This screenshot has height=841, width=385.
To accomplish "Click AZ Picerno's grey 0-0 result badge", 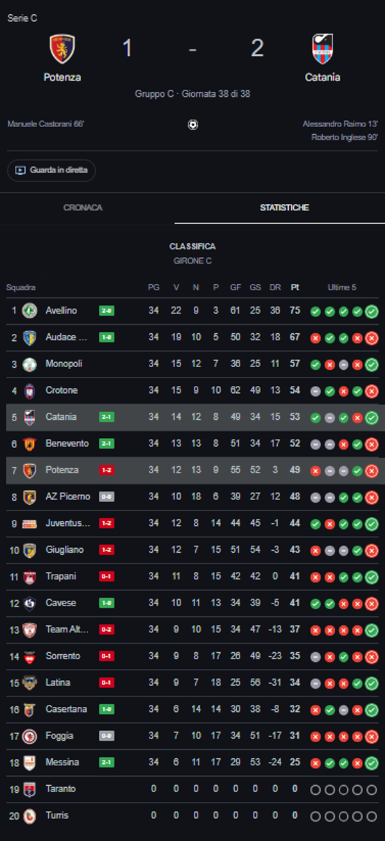I will tap(107, 497).
